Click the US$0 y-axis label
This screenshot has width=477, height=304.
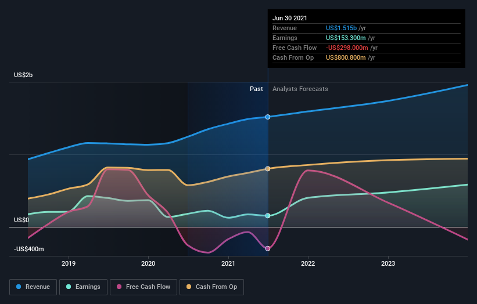click(21, 220)
